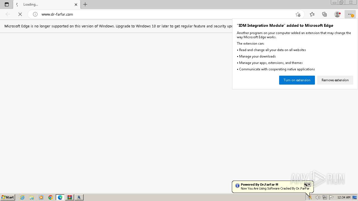
Task: Go back to previous page
Action: (x=8, y=14)
